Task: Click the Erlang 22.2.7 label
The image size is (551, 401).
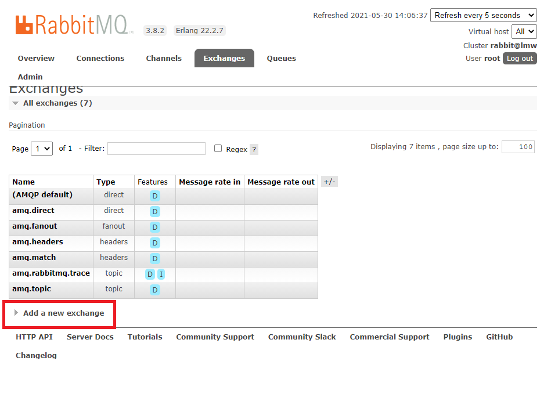Action: [x=200, y=31]
